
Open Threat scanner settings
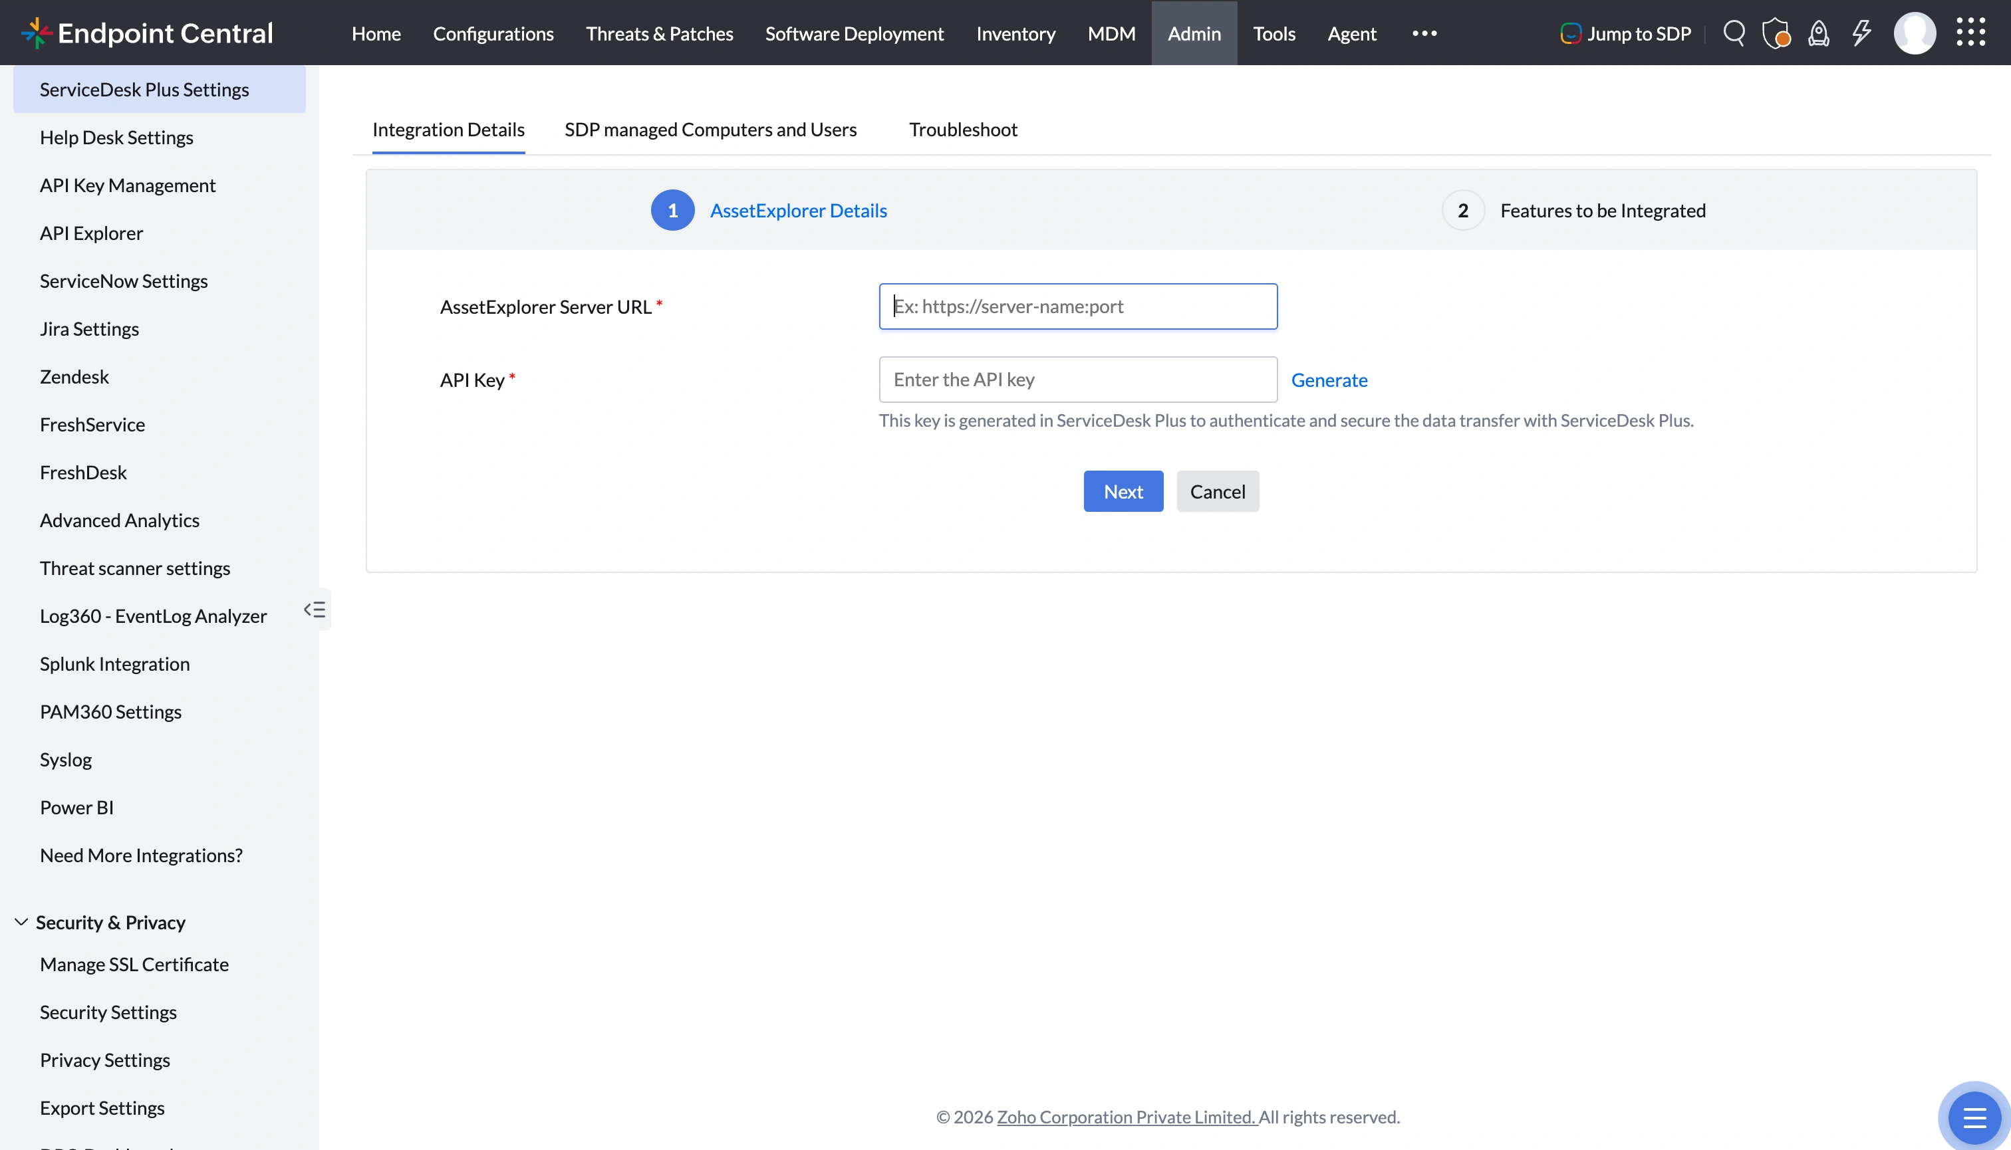point(135,568)
